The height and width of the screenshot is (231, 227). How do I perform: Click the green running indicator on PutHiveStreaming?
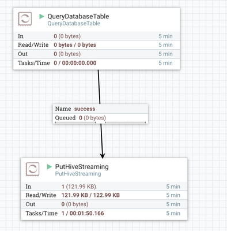tap(50, 167)
